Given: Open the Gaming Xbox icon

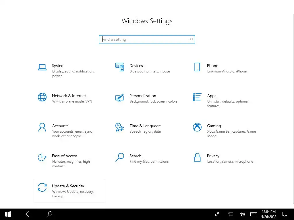Looking at the screenshot, I should (x=197, y=127).
